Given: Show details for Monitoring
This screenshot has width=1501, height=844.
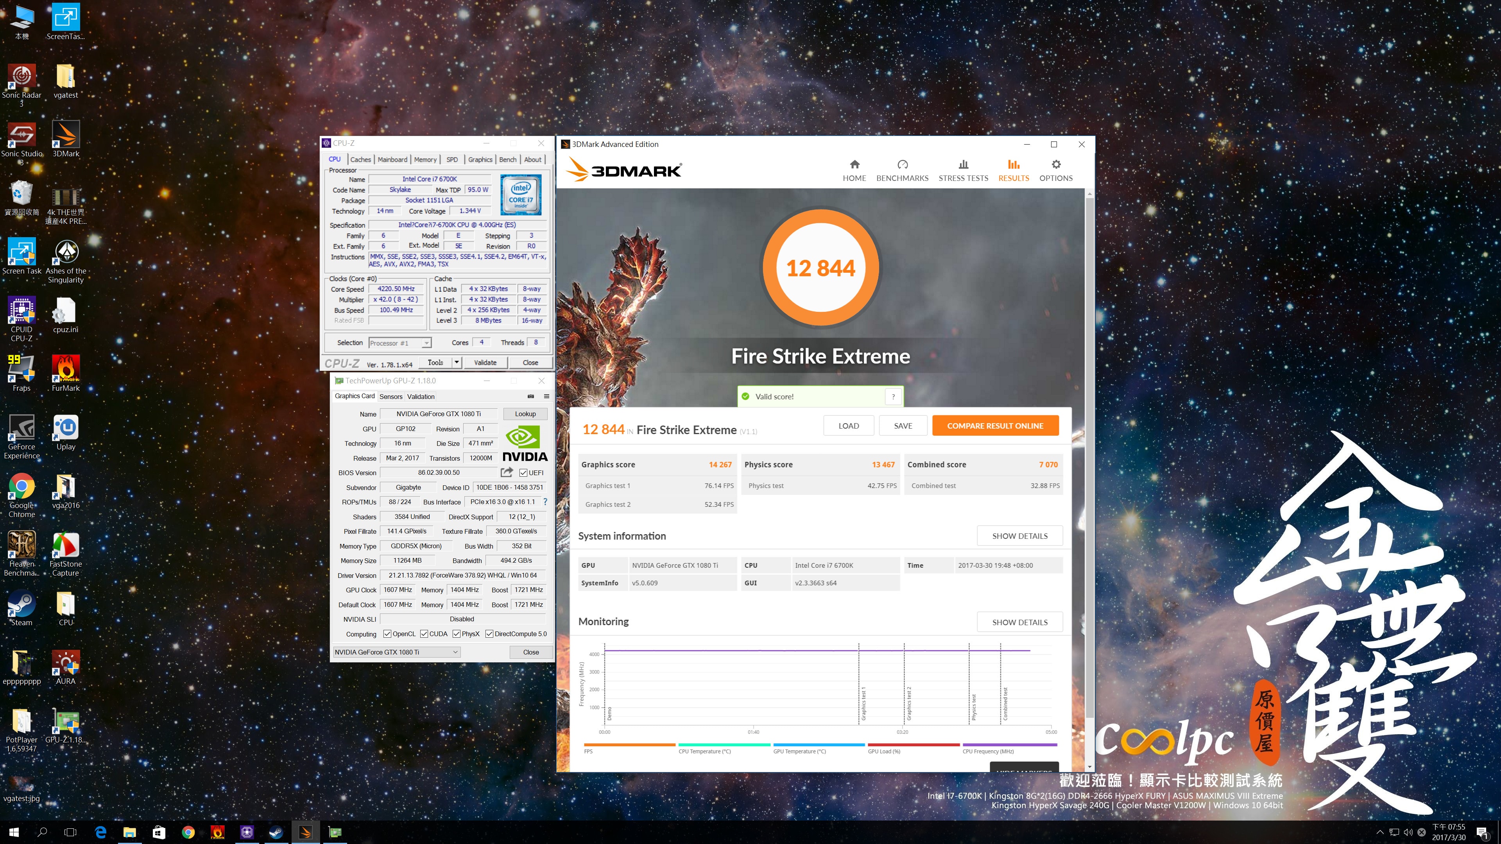Looking at the screenshot, I should [x=1020, y=622].
